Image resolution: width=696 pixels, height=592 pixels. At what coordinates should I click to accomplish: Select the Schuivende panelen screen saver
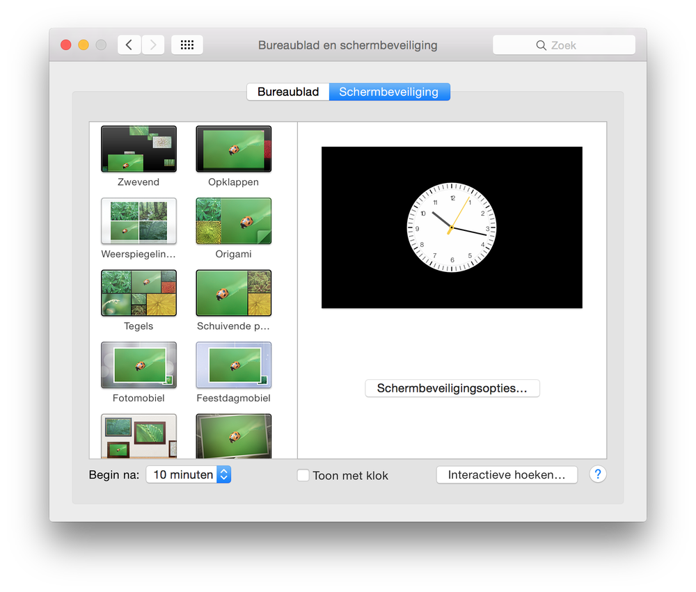pos(233,293)
